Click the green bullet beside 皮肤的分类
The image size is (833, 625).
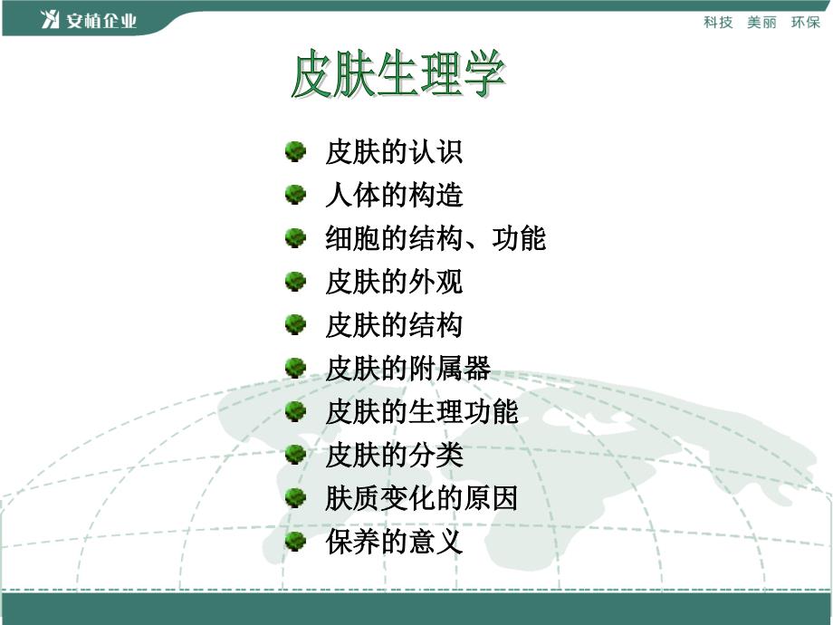[x=295, y=455]
